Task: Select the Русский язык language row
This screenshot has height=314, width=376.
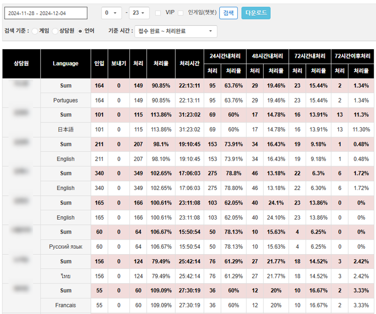Action: click(66, 247)
